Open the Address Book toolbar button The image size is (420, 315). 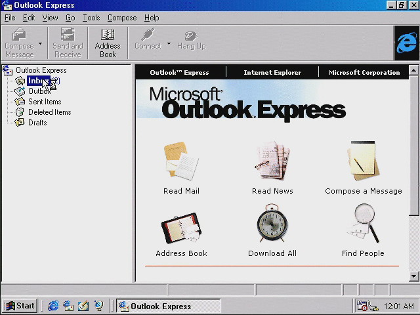108,43
